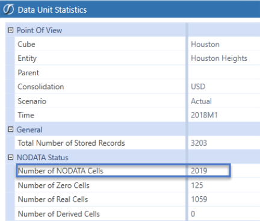
Task: Click the Consolidation row label
Action: coord(41,87)
